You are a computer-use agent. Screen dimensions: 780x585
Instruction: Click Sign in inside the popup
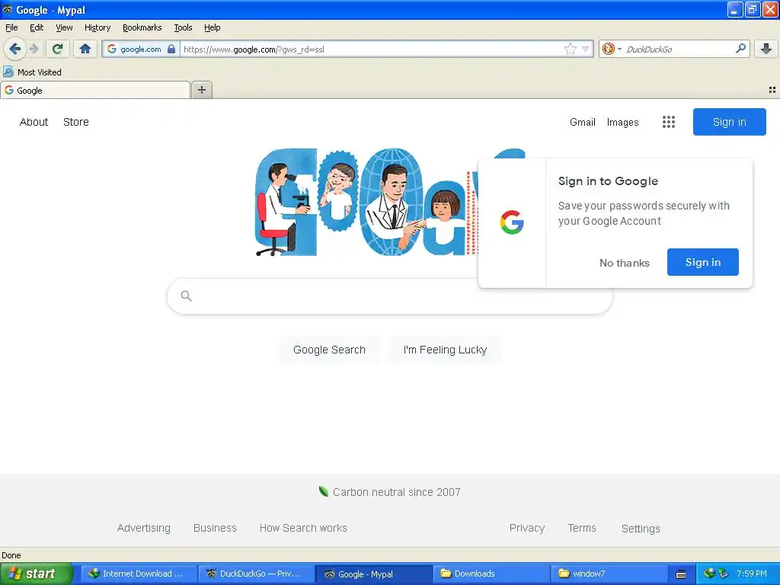click(x=703, y=262)
